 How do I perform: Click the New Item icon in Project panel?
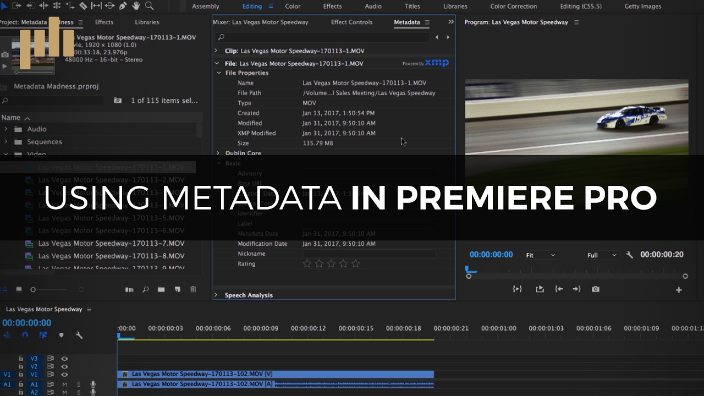coord(177,289)
